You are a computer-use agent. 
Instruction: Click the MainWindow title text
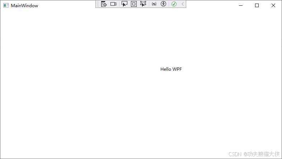click(24, 6)
